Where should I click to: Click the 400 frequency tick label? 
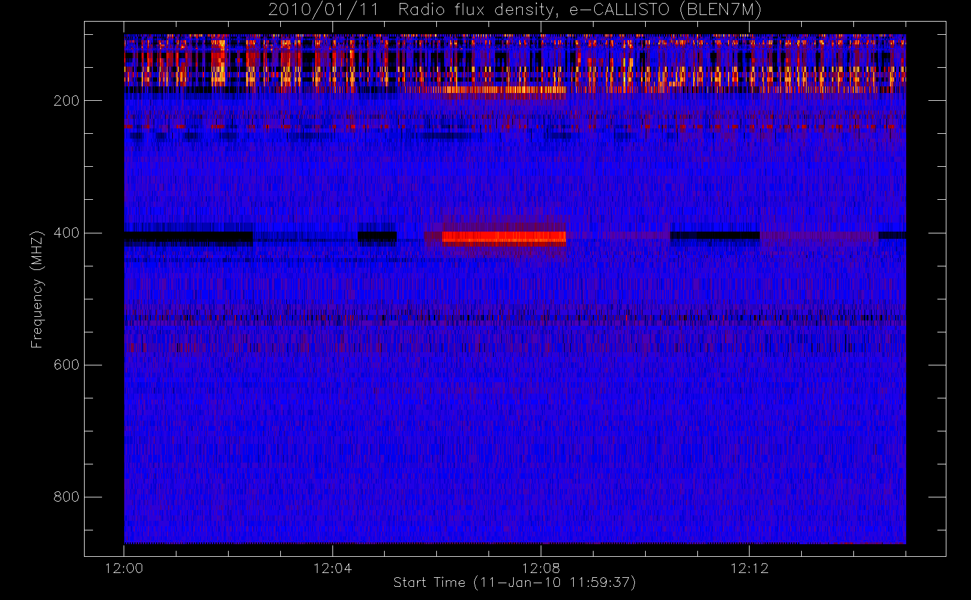(x=66, y=233)
